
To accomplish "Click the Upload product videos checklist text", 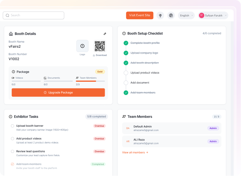I will point(145,73).
